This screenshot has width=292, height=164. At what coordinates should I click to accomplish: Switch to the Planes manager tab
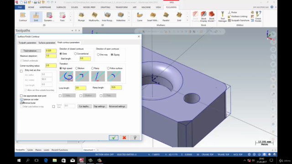[38, 150]
